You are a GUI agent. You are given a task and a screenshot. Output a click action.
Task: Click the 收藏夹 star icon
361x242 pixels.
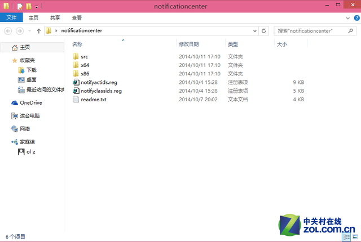coord(15,60)
